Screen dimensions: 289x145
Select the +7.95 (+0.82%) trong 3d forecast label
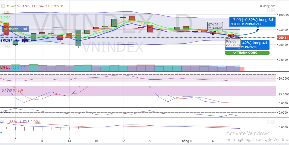[x=252, y=22]
